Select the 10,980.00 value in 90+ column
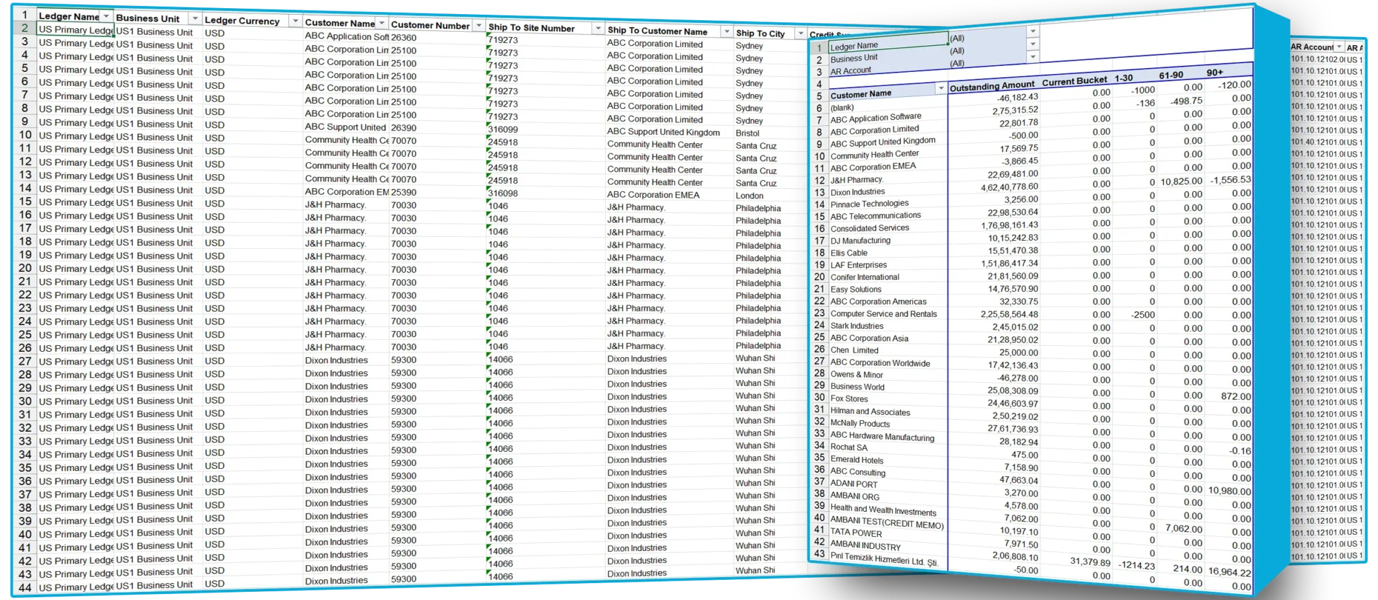This screenshot has height=600, width=1378. [x=1229, y=491]
